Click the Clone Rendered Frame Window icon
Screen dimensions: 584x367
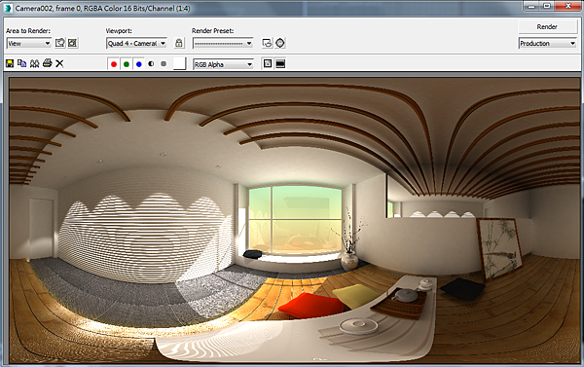tap(35, 63)
